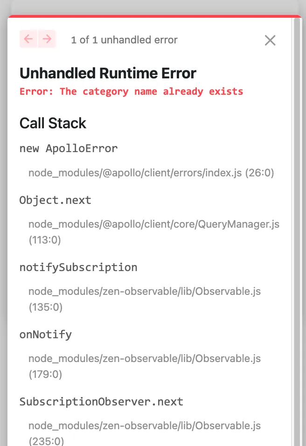
Task: Go to the previous error arrow
Action: point(28,39)
